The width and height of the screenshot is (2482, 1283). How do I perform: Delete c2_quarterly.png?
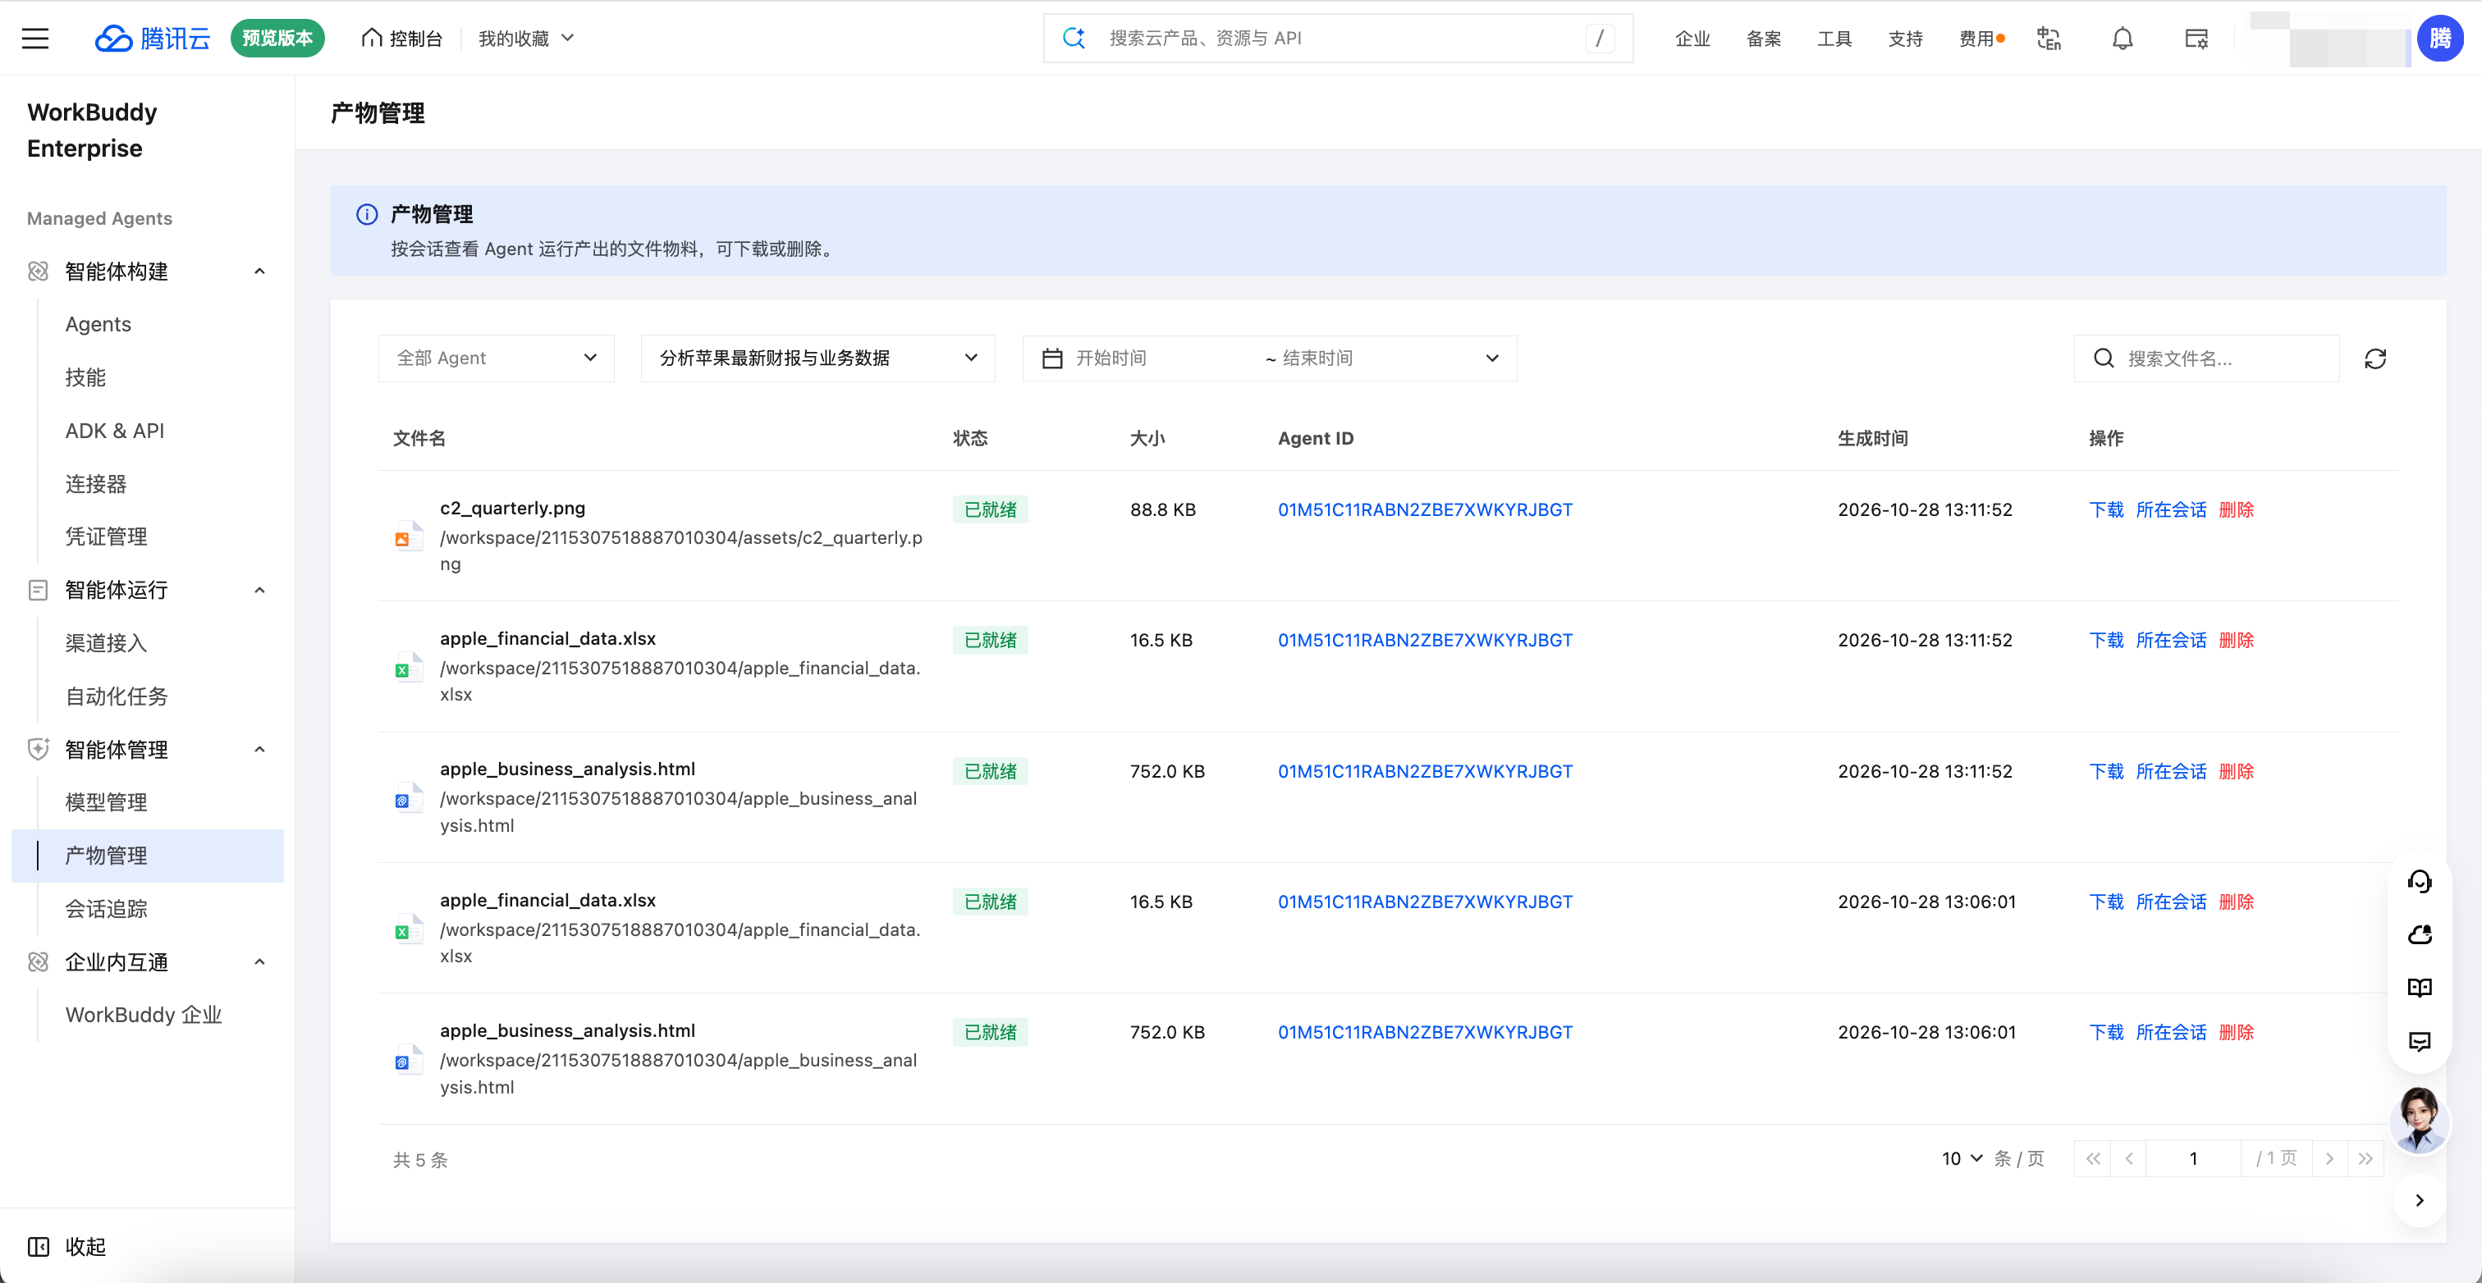pyautogui.click(x=2237, y=509)
